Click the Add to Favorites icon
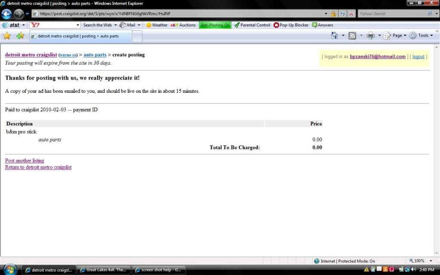The image size is (440, 275). [20, 36]
